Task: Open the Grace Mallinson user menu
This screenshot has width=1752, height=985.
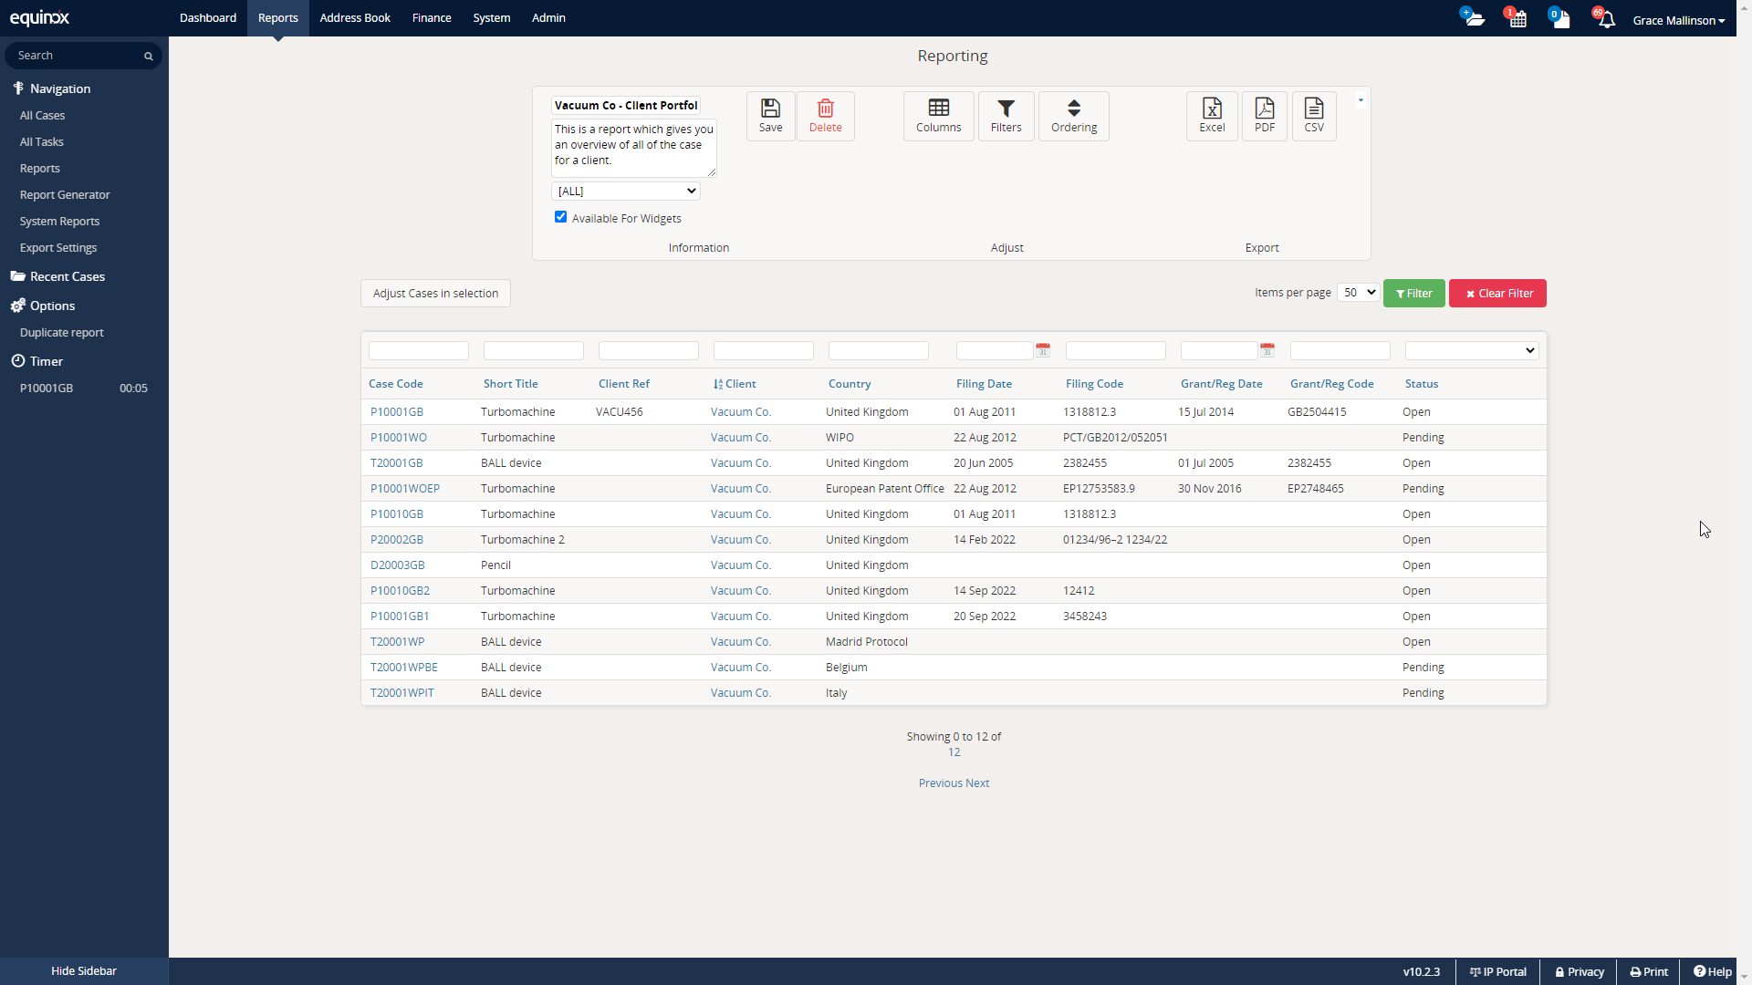Action: pos(1679,19)
